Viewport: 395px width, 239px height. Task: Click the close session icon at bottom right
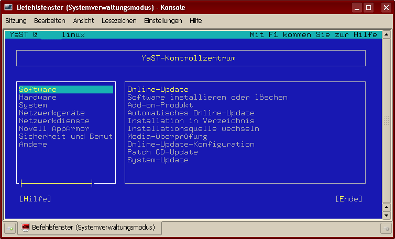pyautogui.click(x=386, y=229)
